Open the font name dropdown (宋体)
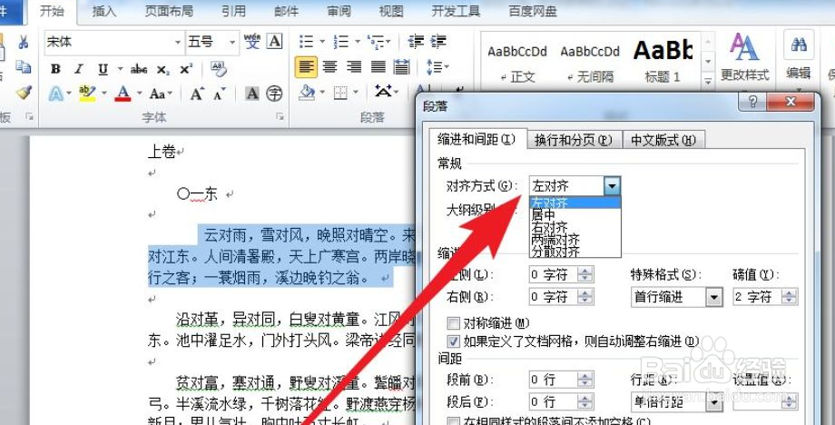The image size is (835, 425). [178, 42]
